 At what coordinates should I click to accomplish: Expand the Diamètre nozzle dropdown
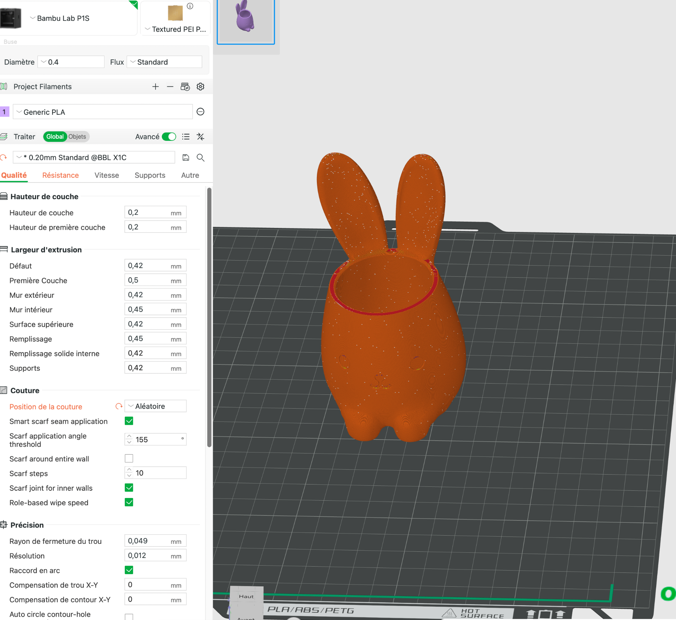(x=71, y=62)
